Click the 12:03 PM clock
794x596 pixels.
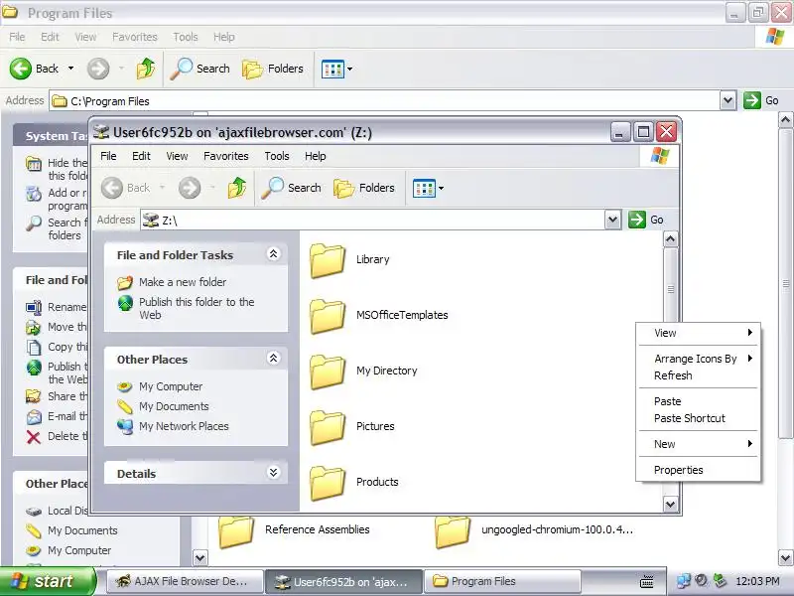(x=757, y=581)
